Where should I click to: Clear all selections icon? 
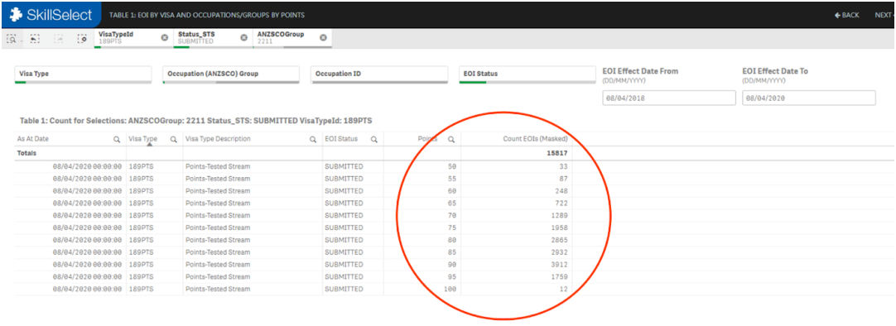click(82, 39)
